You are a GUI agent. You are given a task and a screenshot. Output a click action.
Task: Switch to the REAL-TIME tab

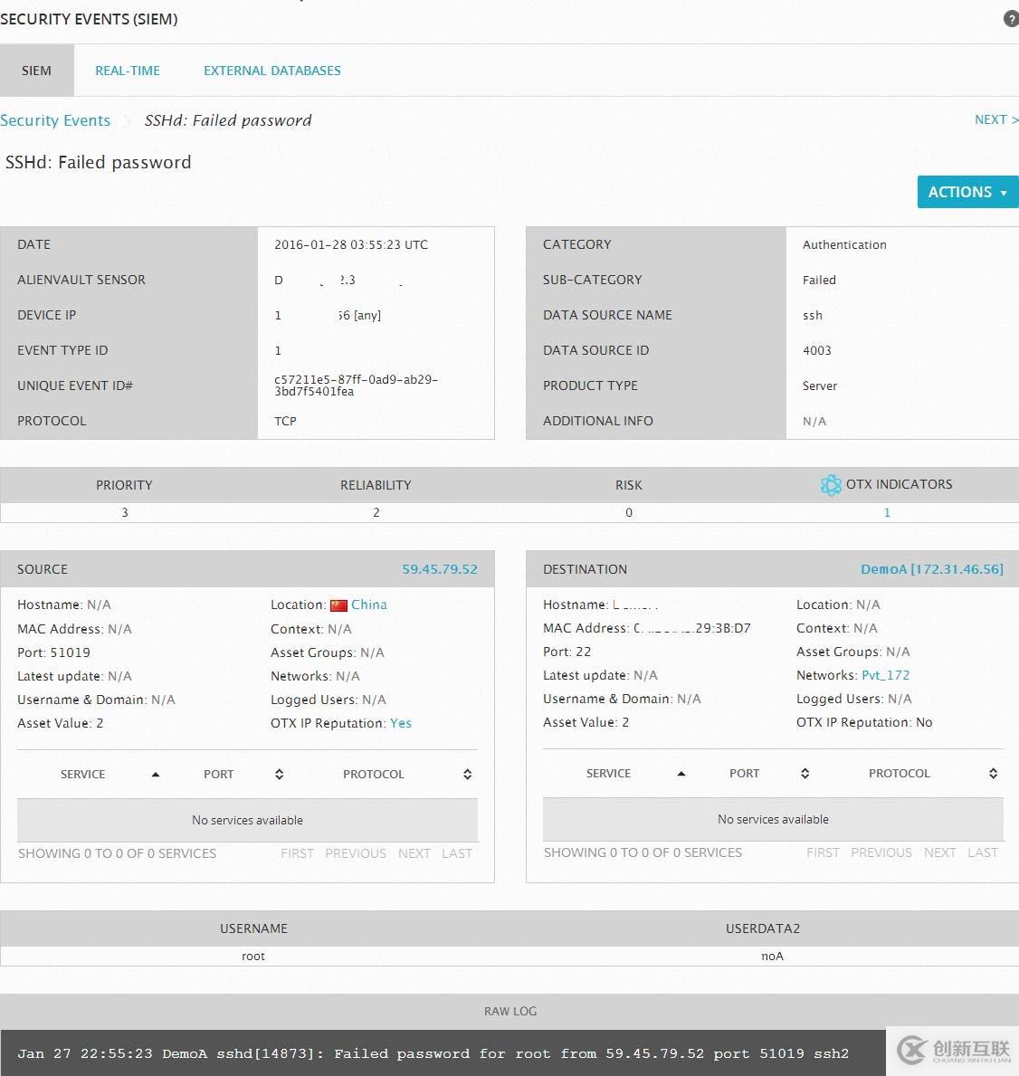(128, 71)
